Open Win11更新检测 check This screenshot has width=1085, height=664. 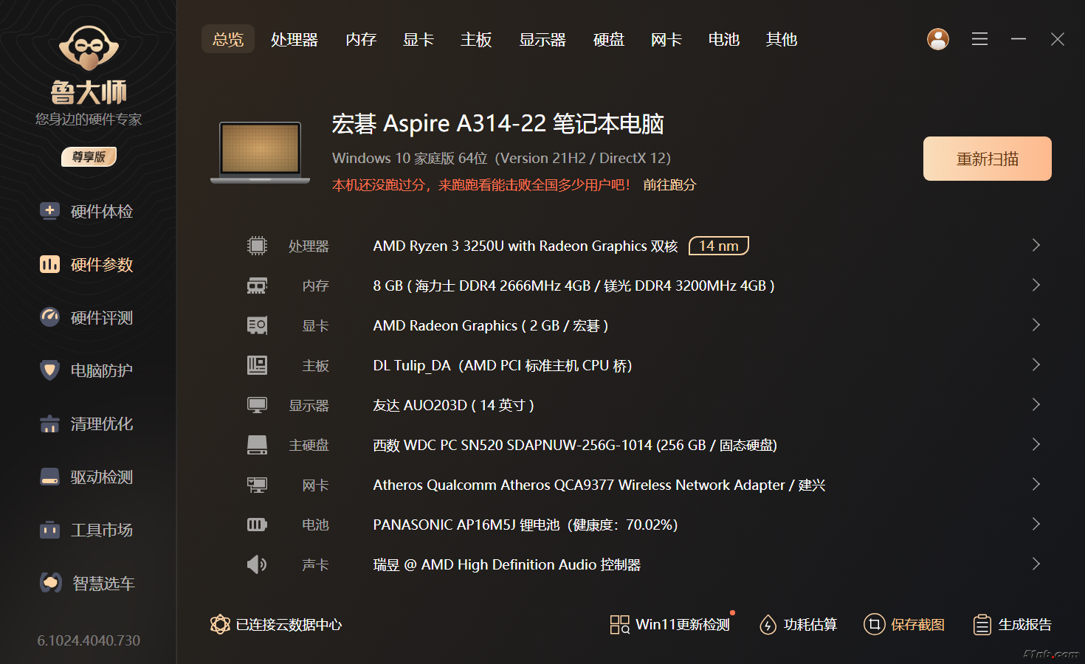click(x=670, y=625)
